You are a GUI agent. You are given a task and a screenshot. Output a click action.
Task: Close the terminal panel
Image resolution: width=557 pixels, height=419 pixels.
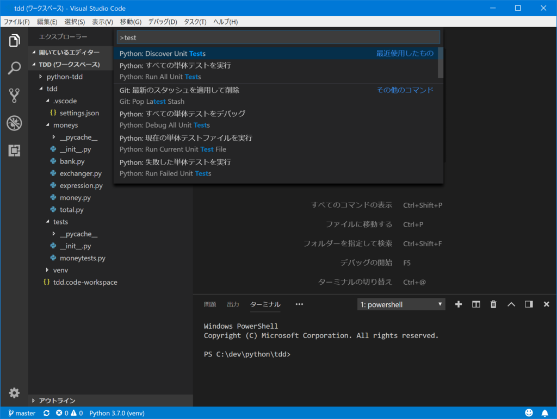[546, 304]
